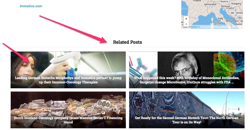Open the Second German Biotech Tour post title
The image size is (250, 130).
click(187, 120)
